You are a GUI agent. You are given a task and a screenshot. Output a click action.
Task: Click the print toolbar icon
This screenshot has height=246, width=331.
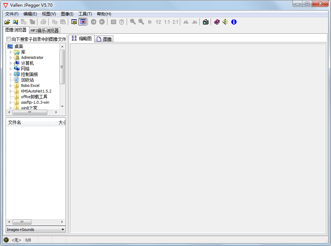(43, 22)
